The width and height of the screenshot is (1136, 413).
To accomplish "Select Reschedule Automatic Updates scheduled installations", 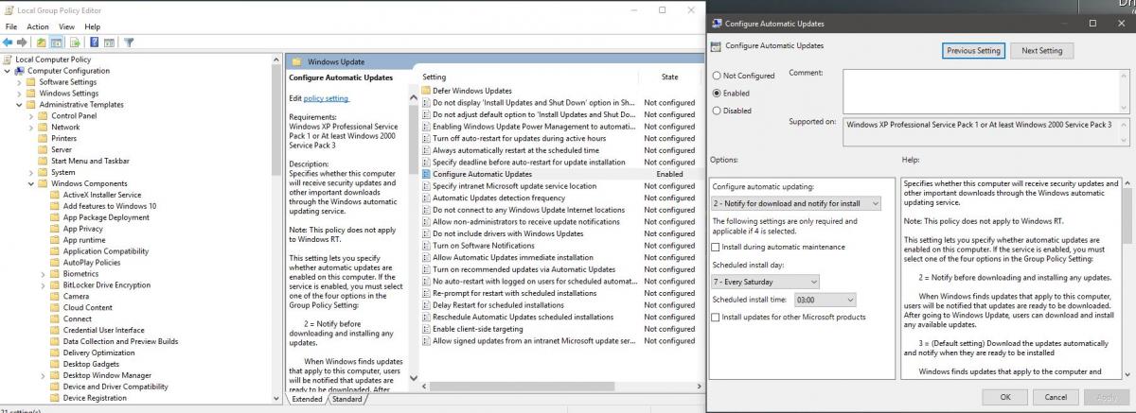I will (x=524, y=318).
